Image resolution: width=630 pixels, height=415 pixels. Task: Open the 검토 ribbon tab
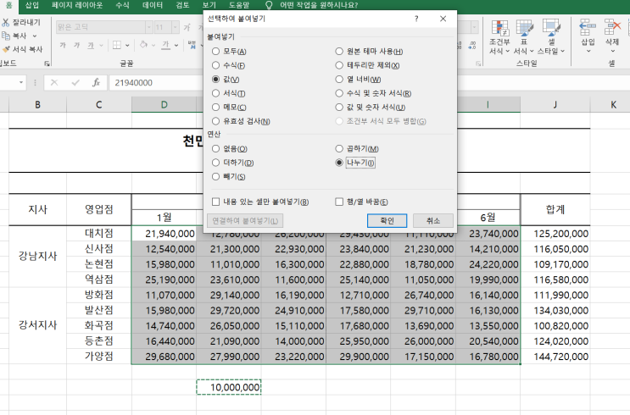(182, 5)
